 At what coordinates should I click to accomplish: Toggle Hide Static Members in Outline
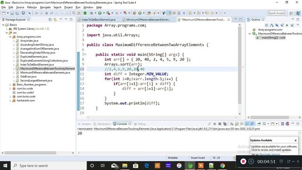click(282, 25)
